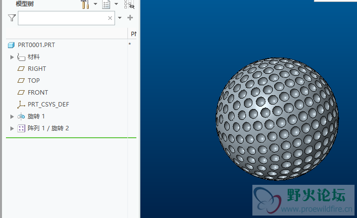This screenshot has height=218, width=357.
Task: Click the golf ball model in viewport
Action: (x=277, y=119)
